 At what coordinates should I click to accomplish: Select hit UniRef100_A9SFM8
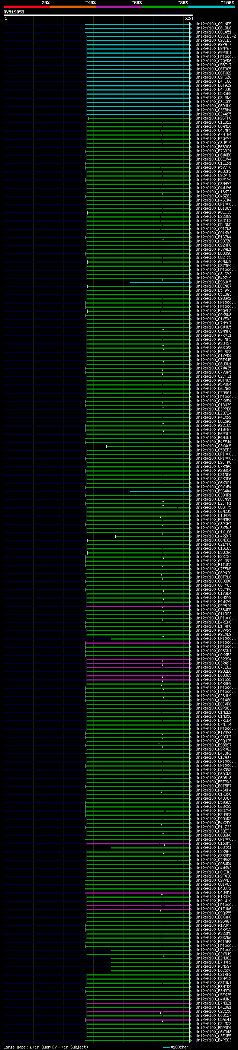(213, 118)
